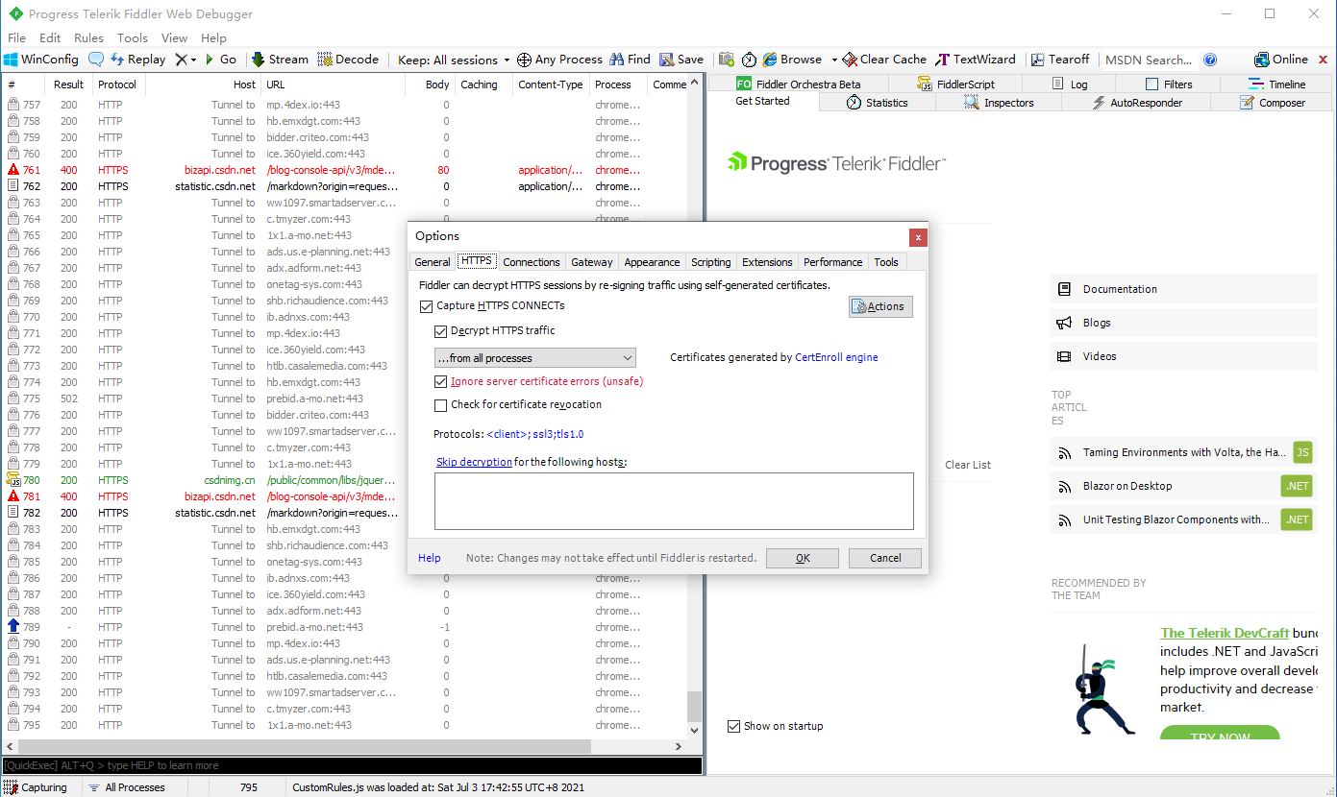The width and height of the screenshot is (1337, 797).
Task: Open the Inspectors tab
Action: (999, 103)
